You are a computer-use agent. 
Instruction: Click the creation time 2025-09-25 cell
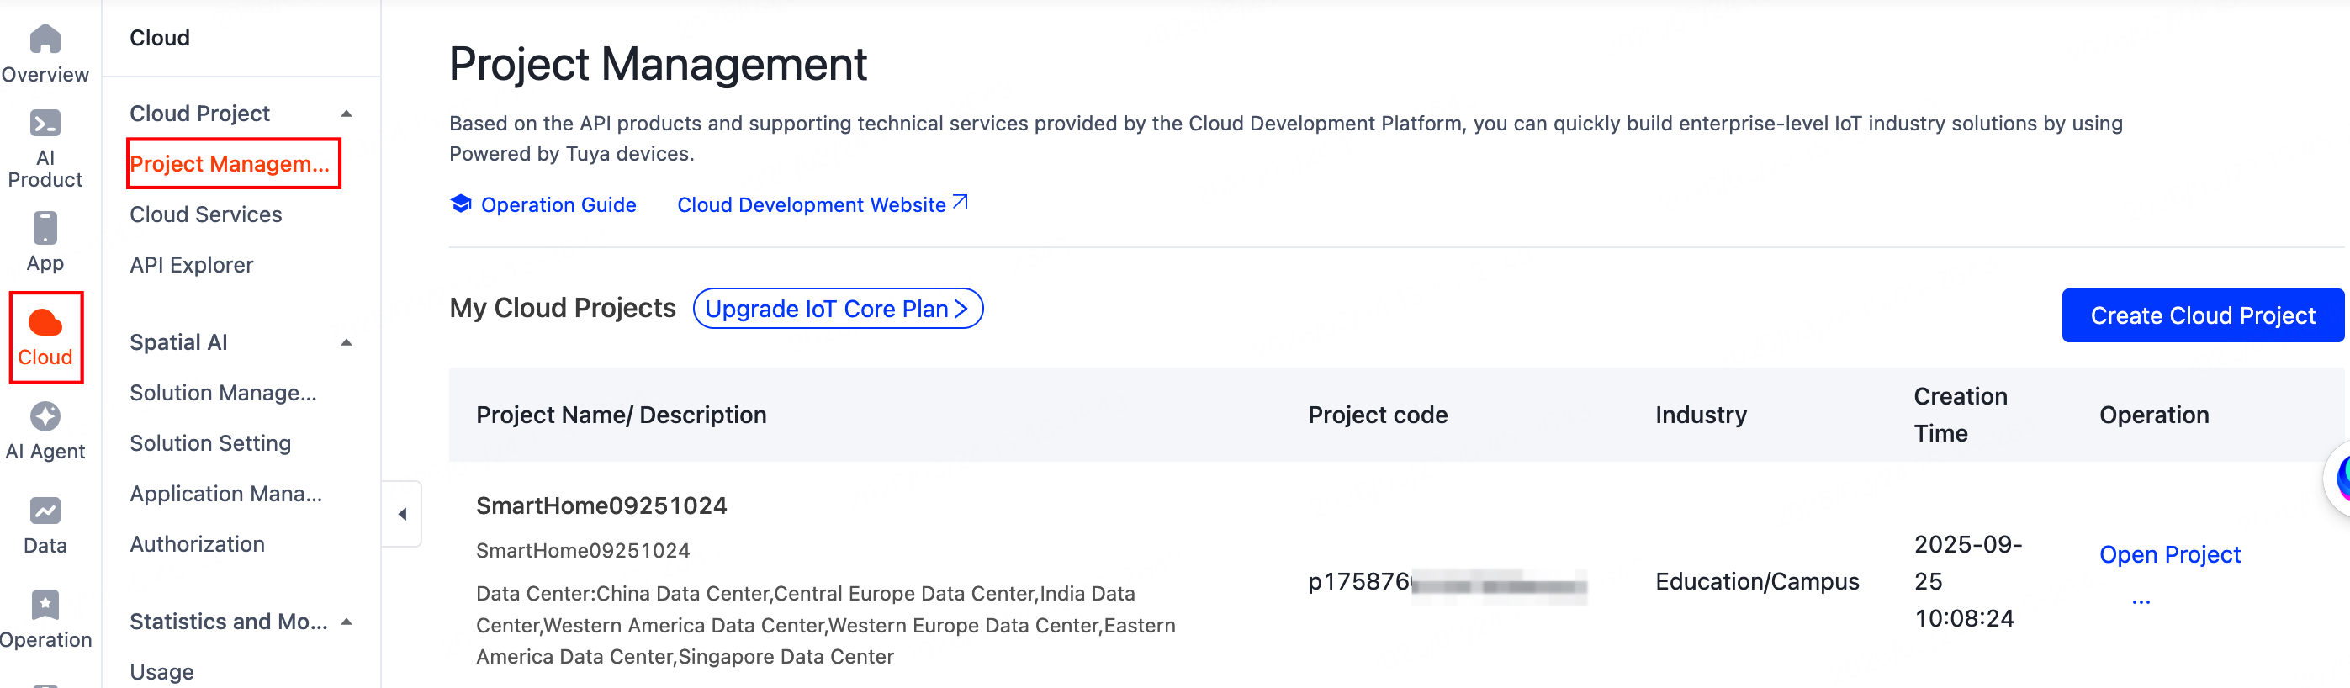1968,581
